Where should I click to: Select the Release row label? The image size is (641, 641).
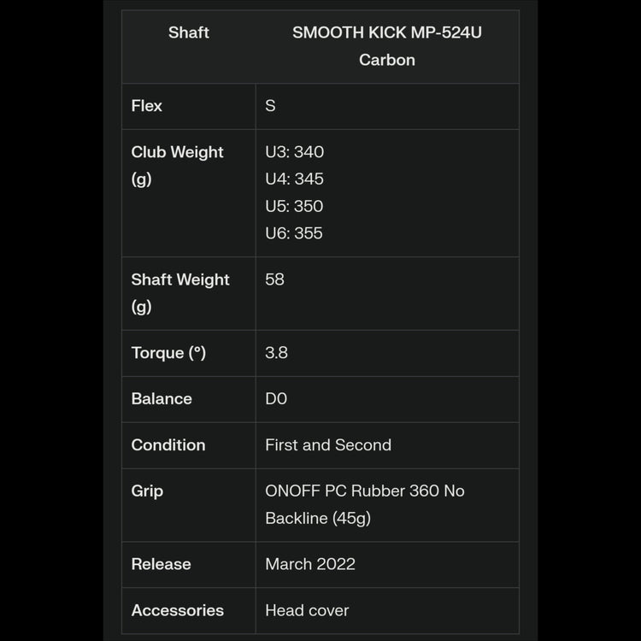[161, 564]
